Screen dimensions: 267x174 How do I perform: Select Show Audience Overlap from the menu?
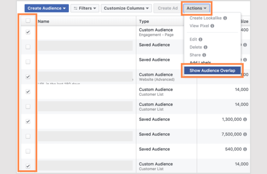click(x=212, y=71)
